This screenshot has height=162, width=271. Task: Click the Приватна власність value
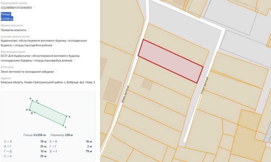tap(14, 30)
